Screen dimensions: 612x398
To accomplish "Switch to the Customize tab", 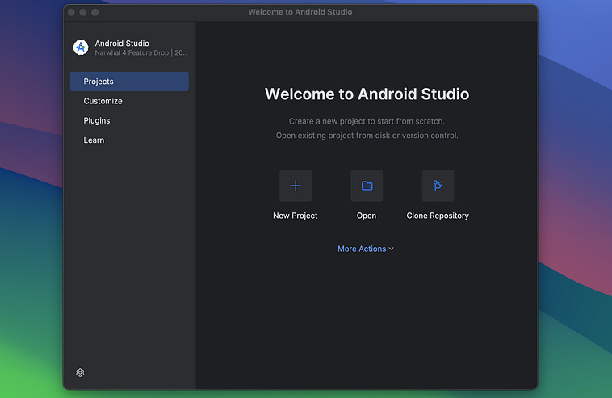I will tap(129, 101).
